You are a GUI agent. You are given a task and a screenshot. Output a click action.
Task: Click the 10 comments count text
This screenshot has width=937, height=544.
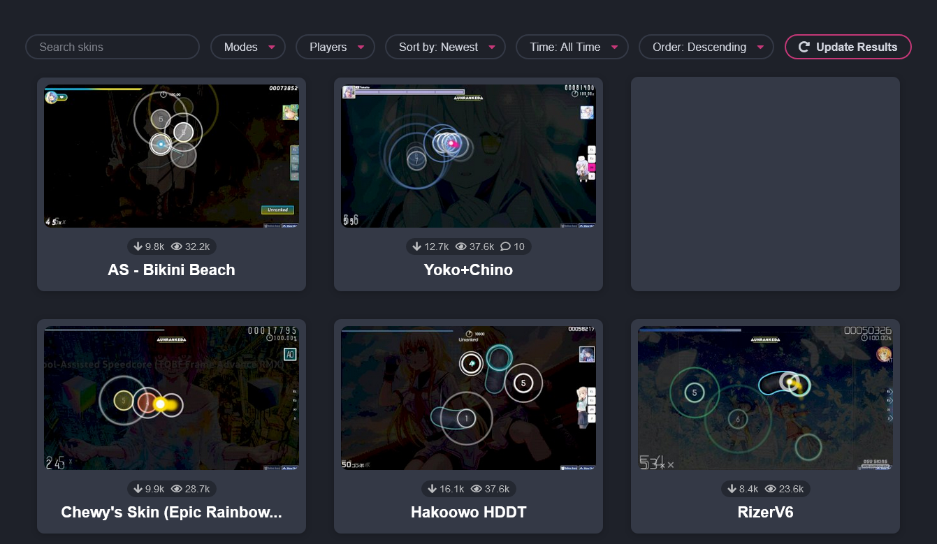pyautogui.click(x=519, y=247)
